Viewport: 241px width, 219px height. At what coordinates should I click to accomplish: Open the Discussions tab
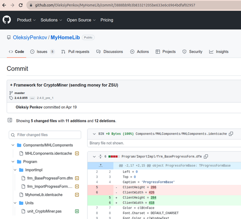tap(109, 52)
